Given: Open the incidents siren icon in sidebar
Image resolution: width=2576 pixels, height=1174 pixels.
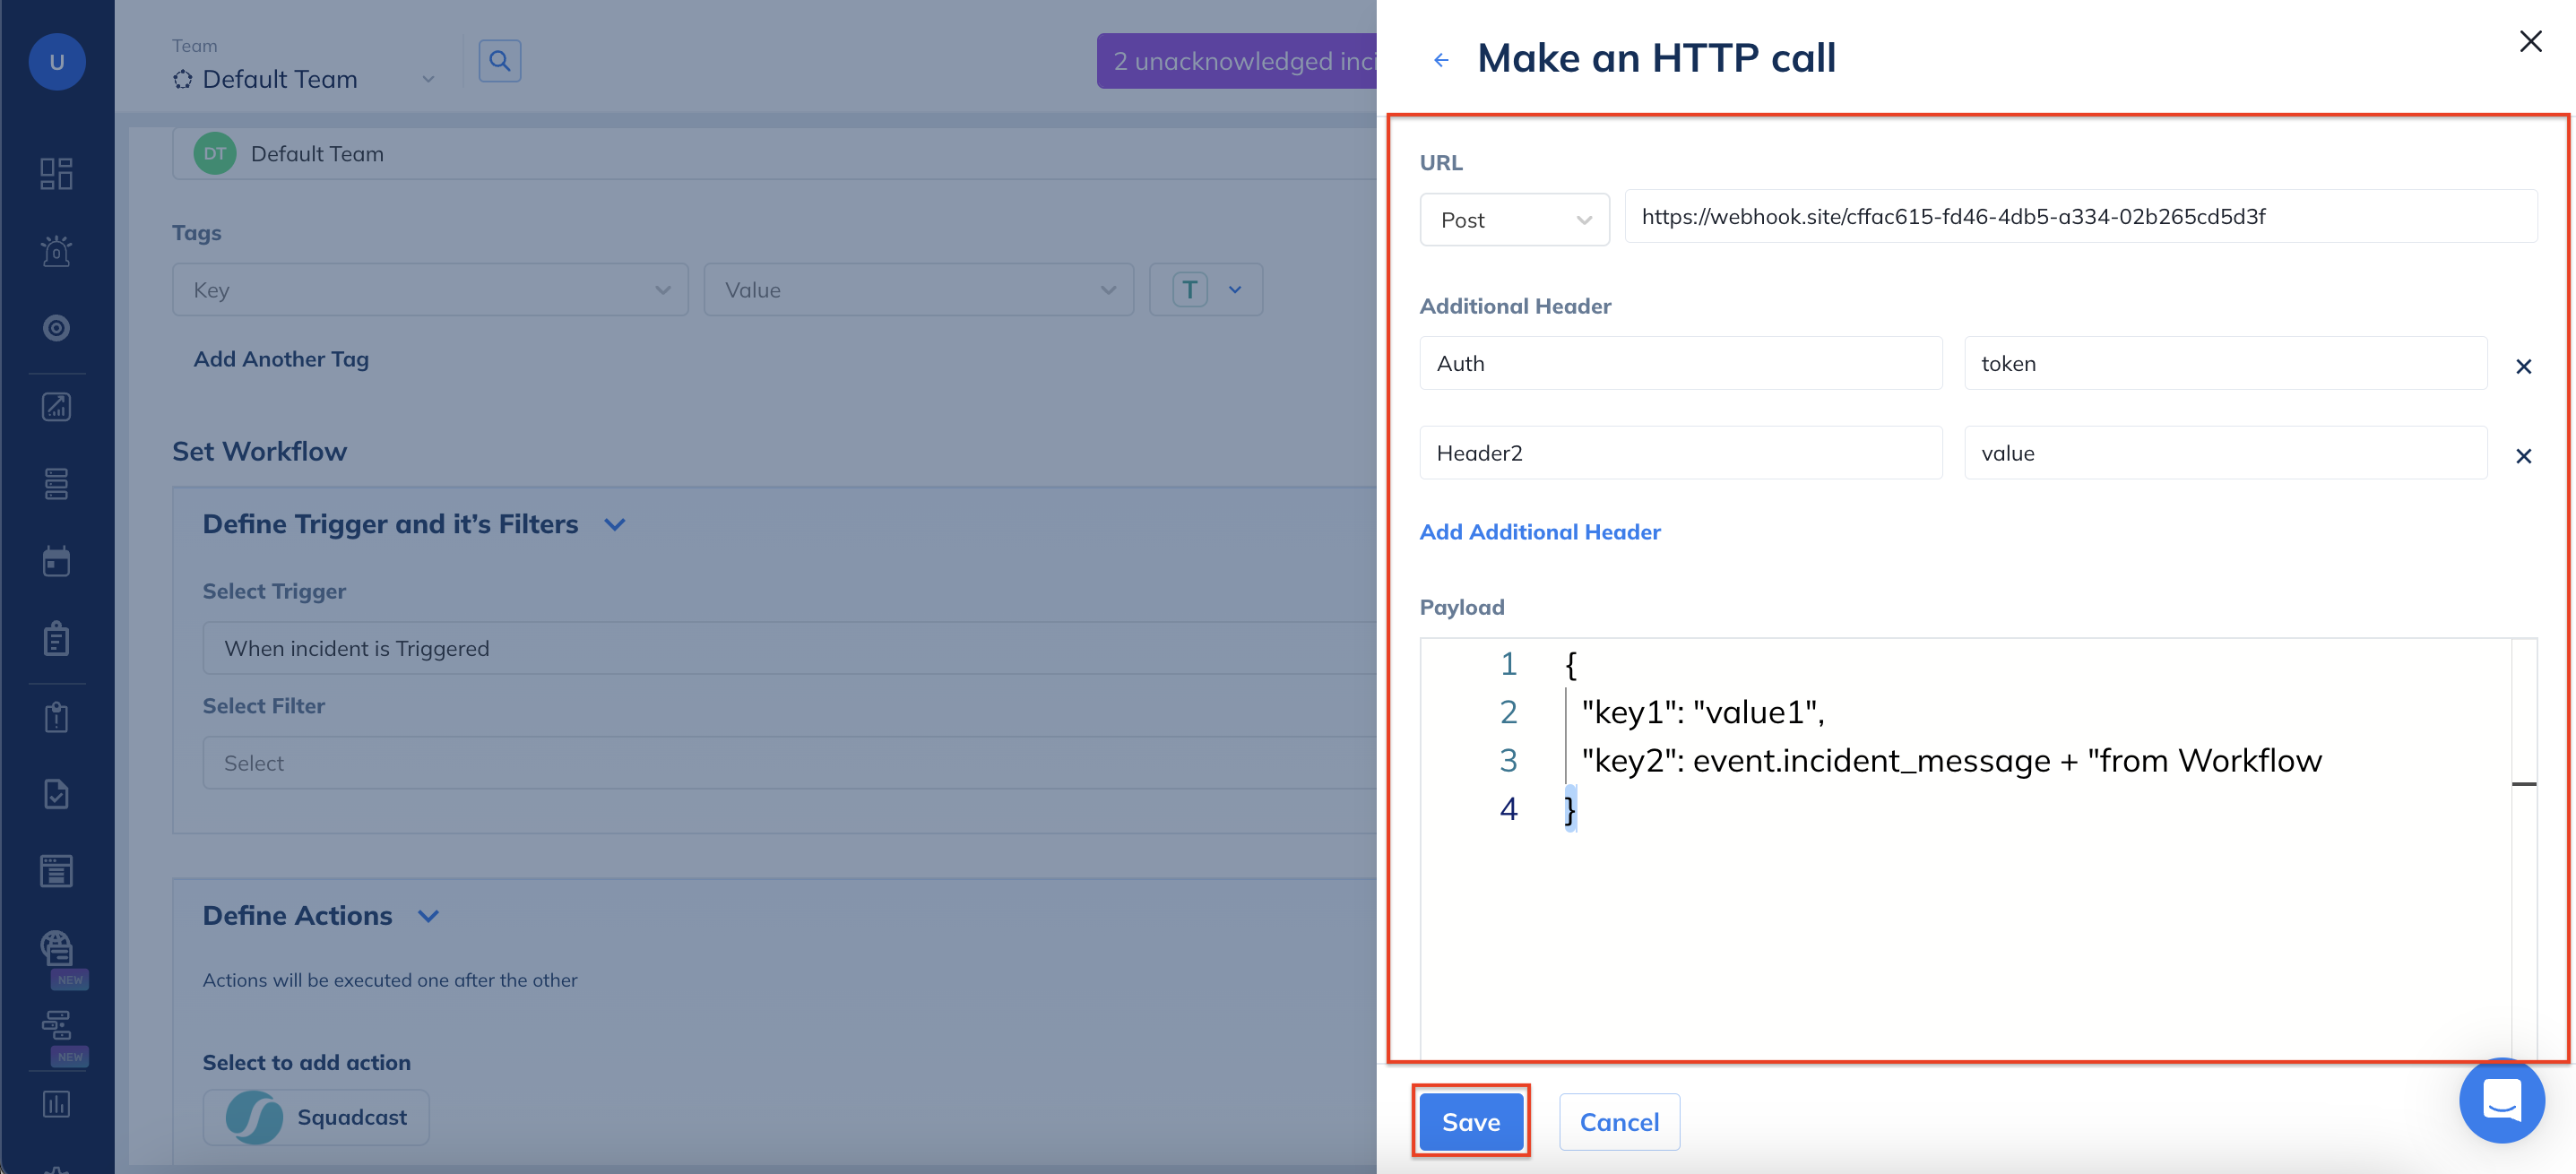Looking at the screenshot, I should tap(56, 251).
